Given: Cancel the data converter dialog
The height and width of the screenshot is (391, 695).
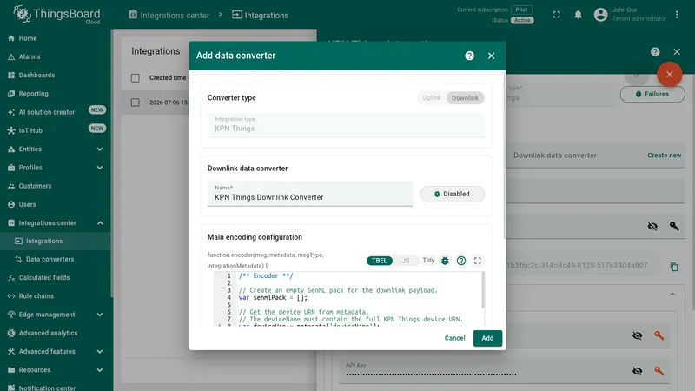Looking at the screenshot, I should tap(454, 338).
